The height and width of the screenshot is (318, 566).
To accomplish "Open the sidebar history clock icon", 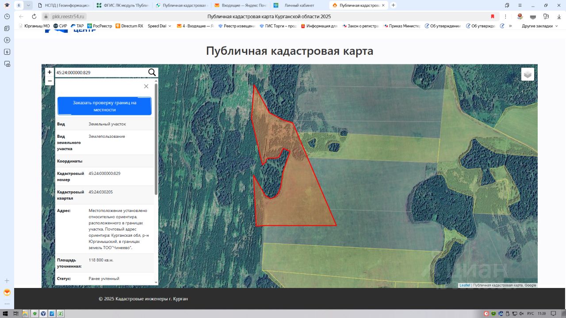I will pos(7,16).
